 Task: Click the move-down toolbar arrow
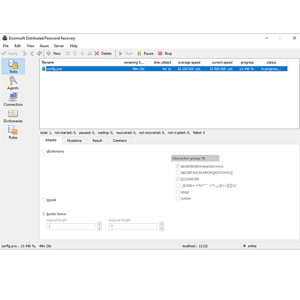click(x=82, y=53)
